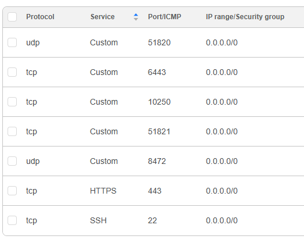Check the SSH port 22 rule checkbox
304x250 pixels.
tap(12, 220)
